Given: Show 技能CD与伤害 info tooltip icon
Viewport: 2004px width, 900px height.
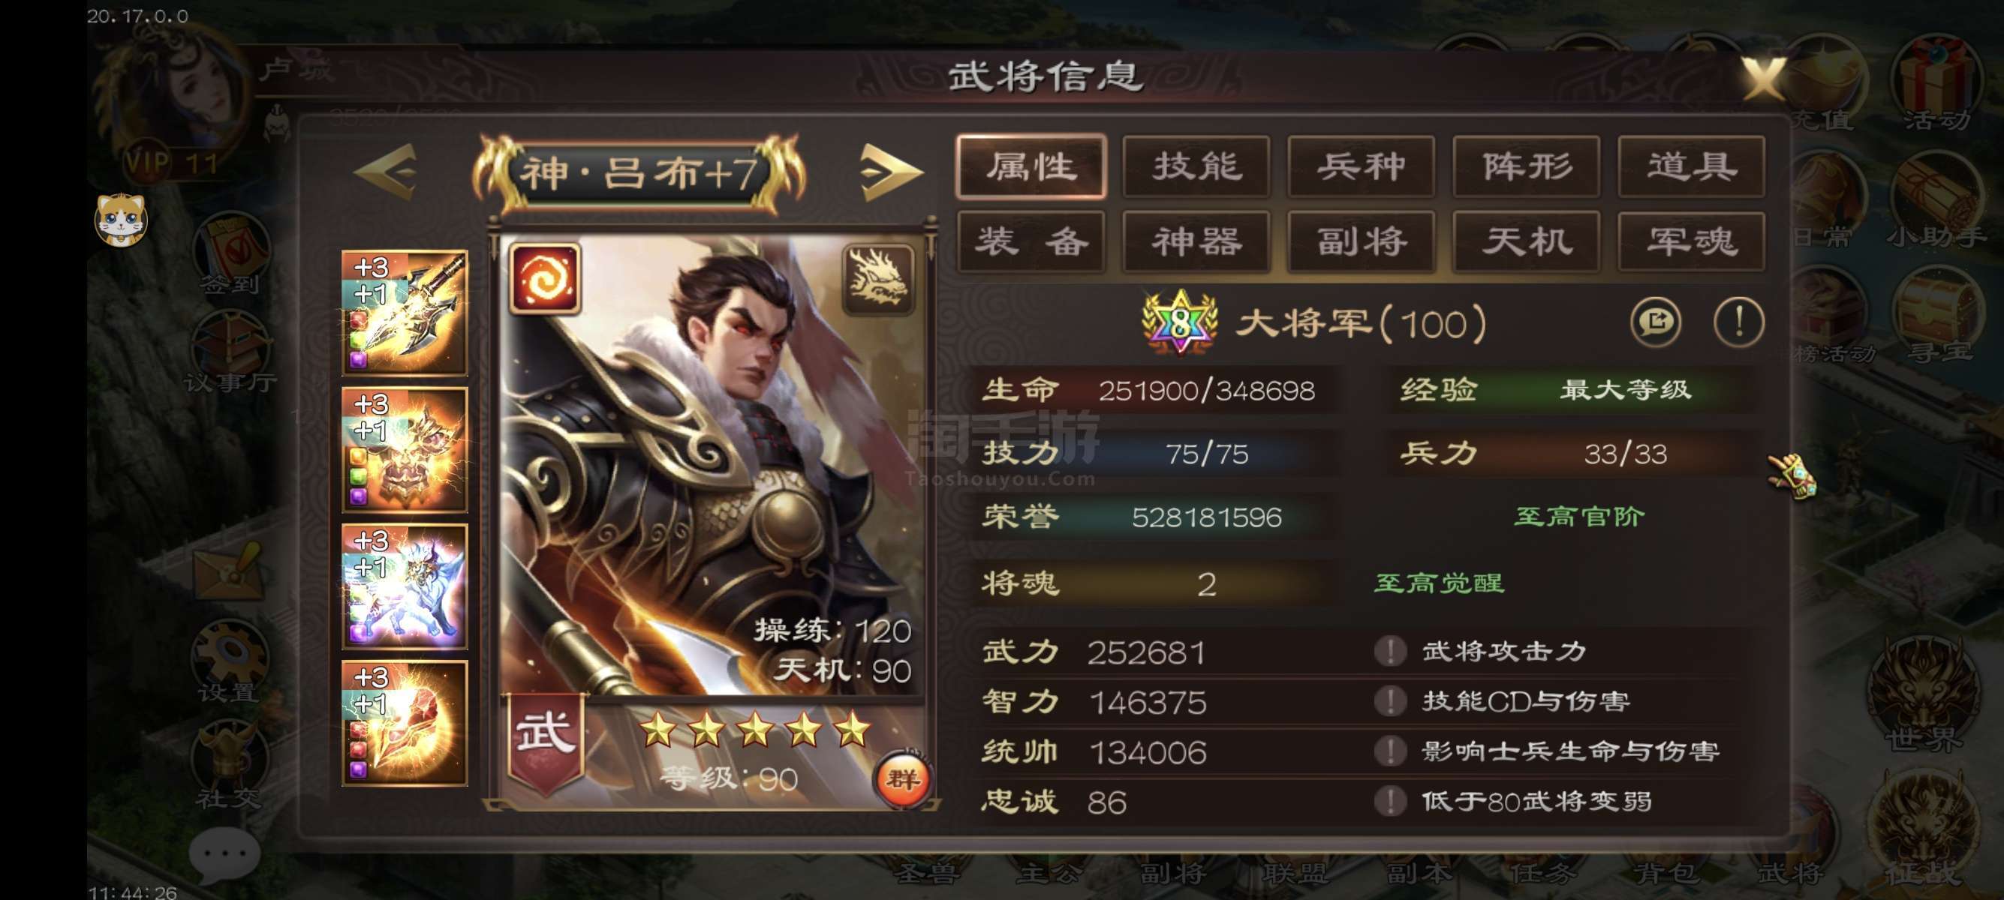Looking at the screenshot, I should 1390,701.
